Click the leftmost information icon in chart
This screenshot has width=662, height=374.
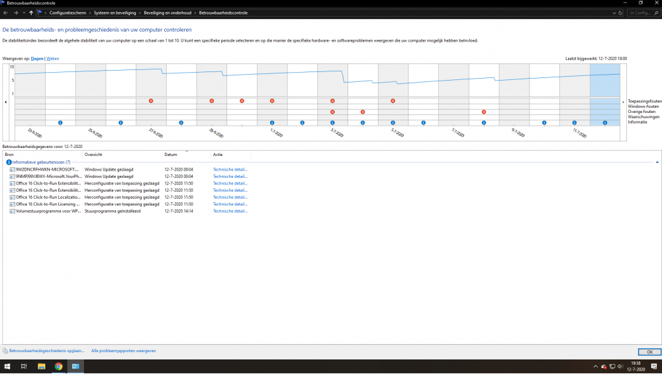[x=60, y=122]
